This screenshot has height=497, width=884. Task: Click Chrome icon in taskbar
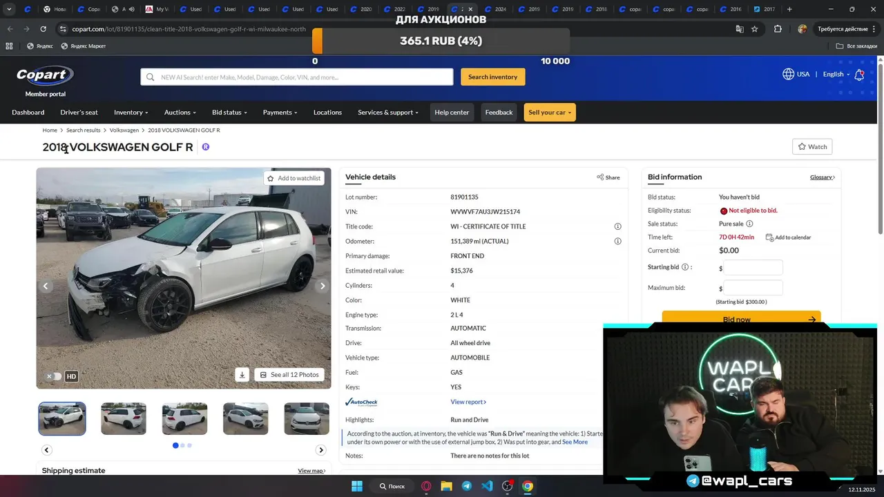pyautogui.click(x=528, y=486)
